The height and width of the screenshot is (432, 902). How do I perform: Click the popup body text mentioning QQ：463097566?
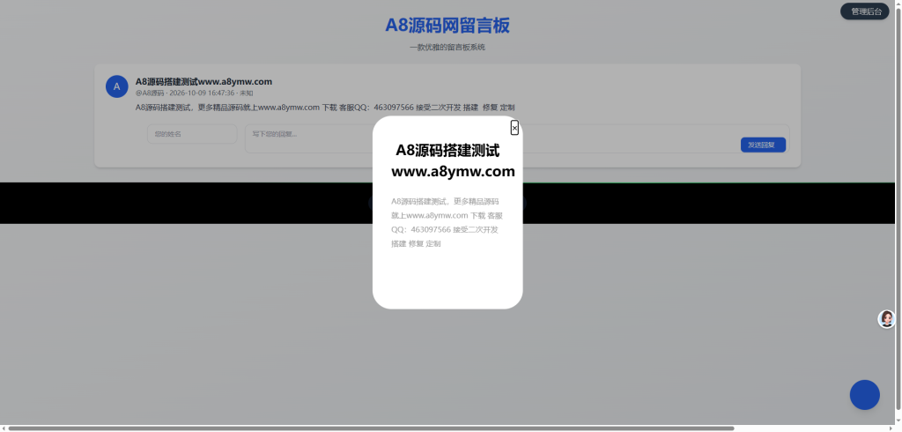pyautogui.click(x=447, y=222)
